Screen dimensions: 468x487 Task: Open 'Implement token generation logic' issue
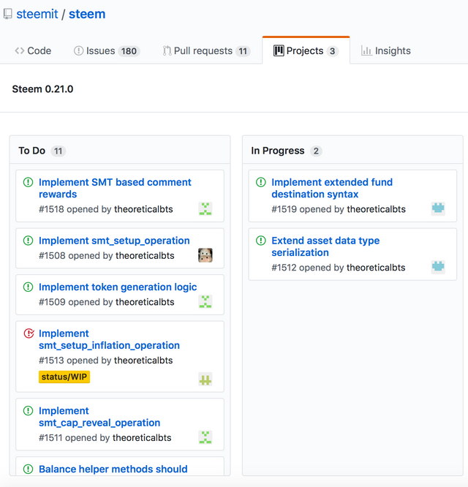[x=118, y=287]
